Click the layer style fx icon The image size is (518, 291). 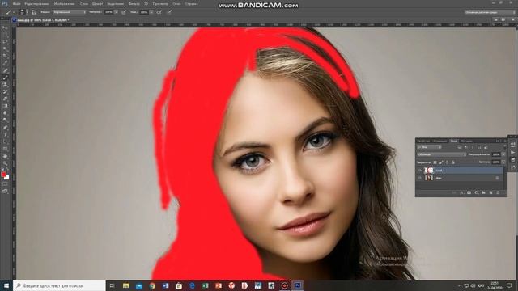tap(461, 192)
